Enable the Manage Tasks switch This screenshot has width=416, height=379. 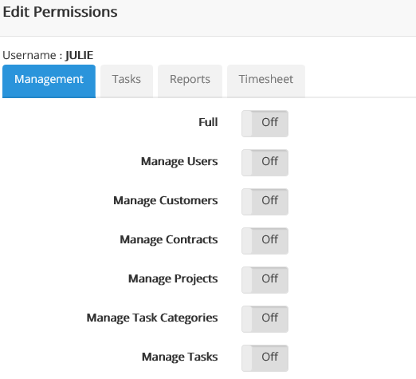point(265,358)
